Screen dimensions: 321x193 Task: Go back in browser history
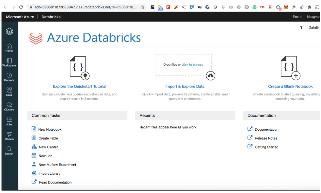(x=5, y=7)
